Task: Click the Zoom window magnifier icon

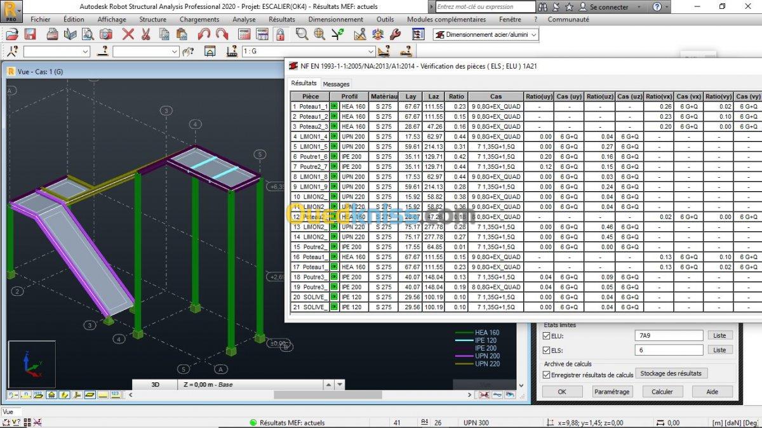Action: [x=302, y=34]
